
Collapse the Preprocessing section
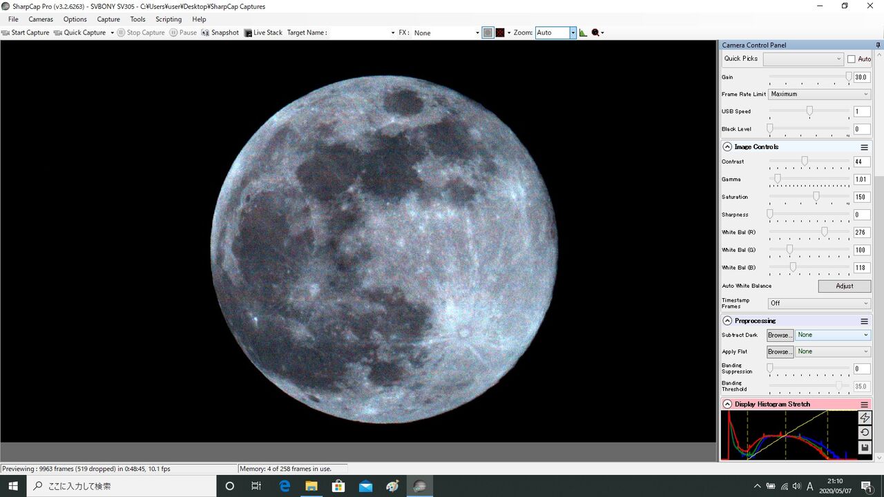pyautogui.click(x=727, y=321)
